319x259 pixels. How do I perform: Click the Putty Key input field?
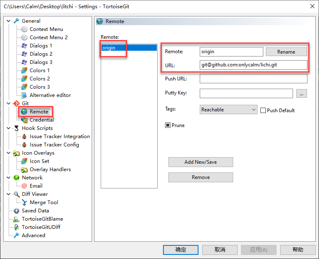[246, 93]
